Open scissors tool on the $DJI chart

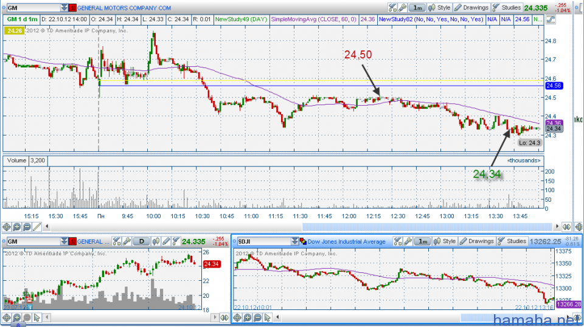398,241
